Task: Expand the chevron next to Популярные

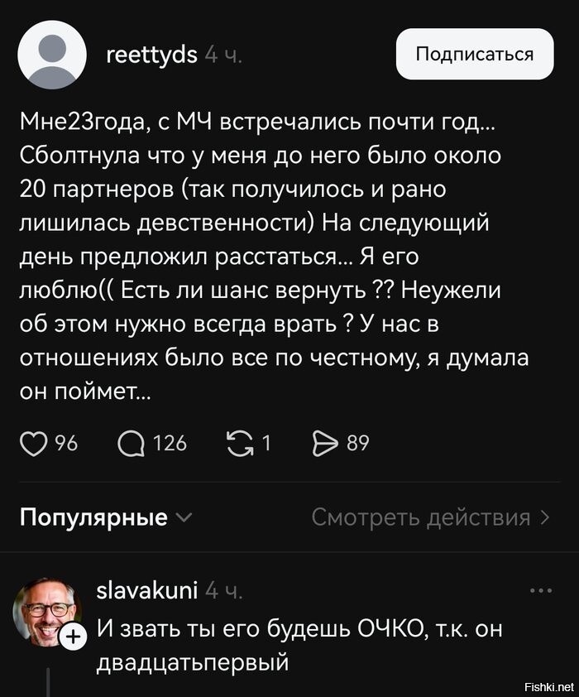Action: point(184,518)
